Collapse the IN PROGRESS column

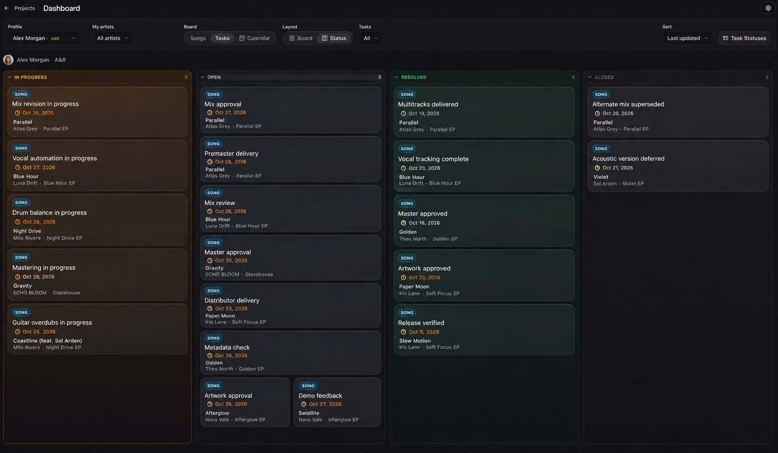point(9,77)
